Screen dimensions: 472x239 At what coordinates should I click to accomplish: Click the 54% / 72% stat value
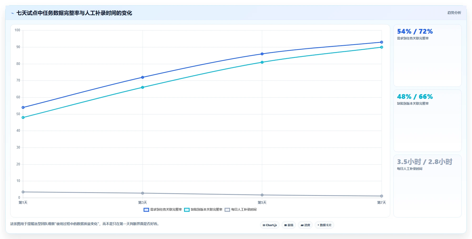tap(415, 32)
